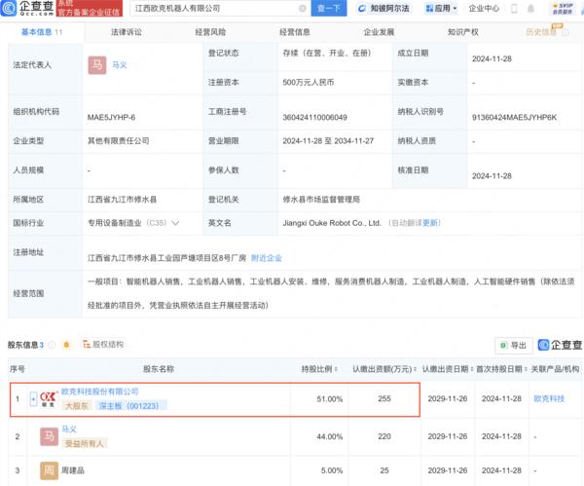Select the 44.00% shareholding cell
584x486 pixels.
[329, 436]
